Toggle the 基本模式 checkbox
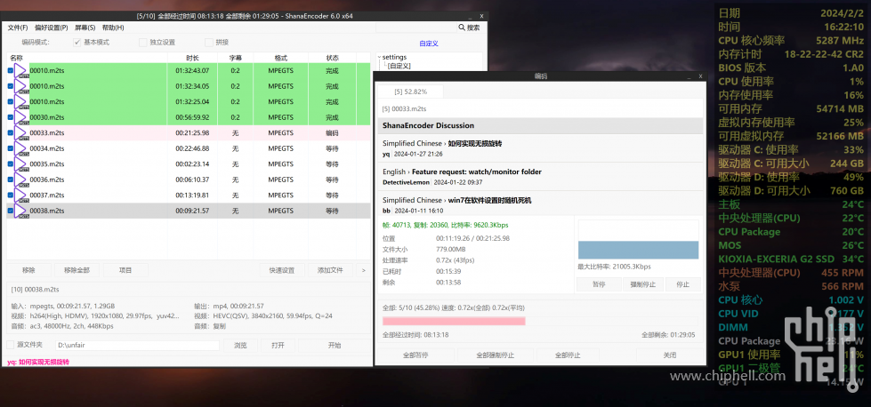Screen dimensions: 871x407 click(77, 42)
